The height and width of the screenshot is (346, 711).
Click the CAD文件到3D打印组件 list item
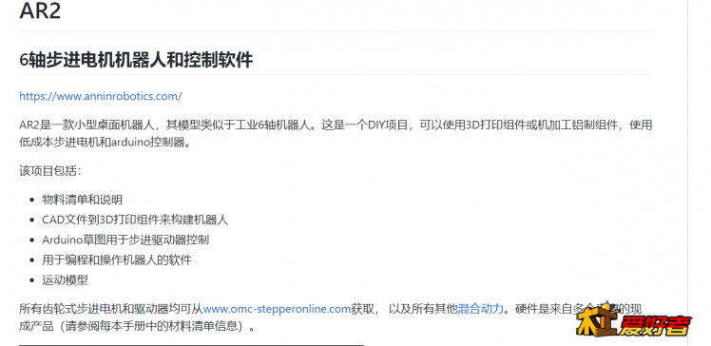135,220
